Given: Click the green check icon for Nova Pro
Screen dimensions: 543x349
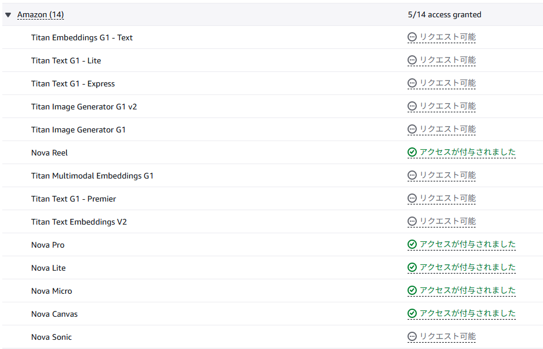Looking at the screenshot, I should tap(412, 244).
